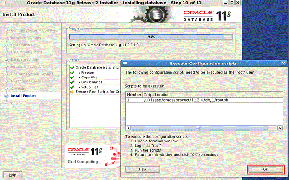The image size is (289, 180).
Task: Select the Link binaries status row
Action: point(95,82)
